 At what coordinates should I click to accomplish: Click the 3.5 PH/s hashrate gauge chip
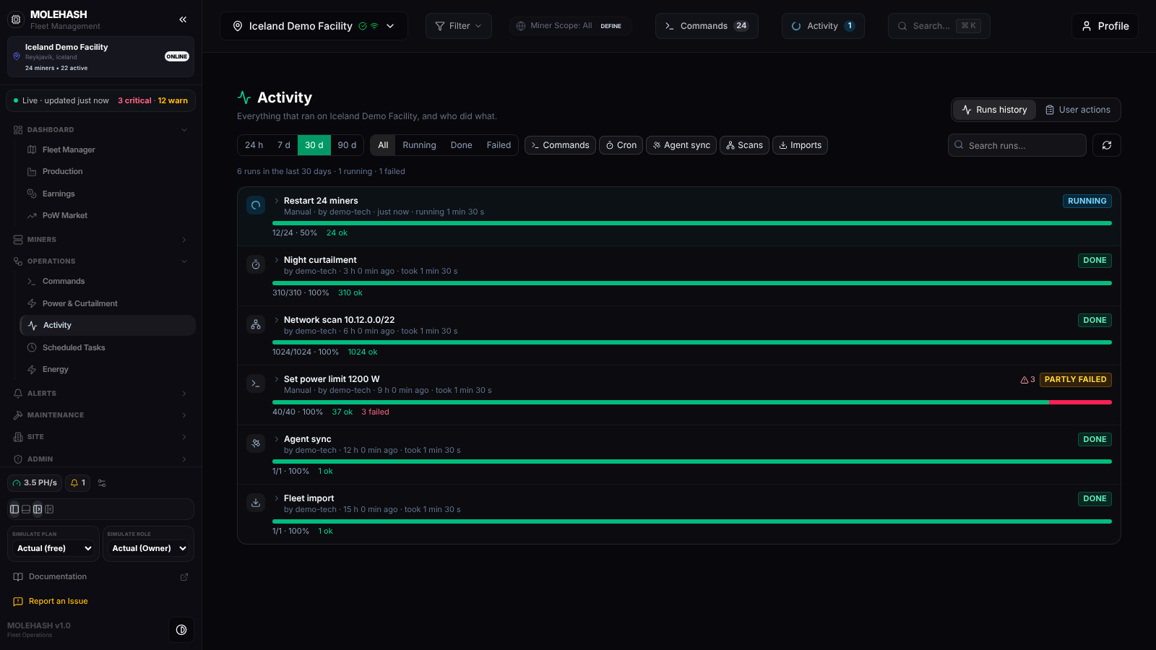(x=35, y=483)
